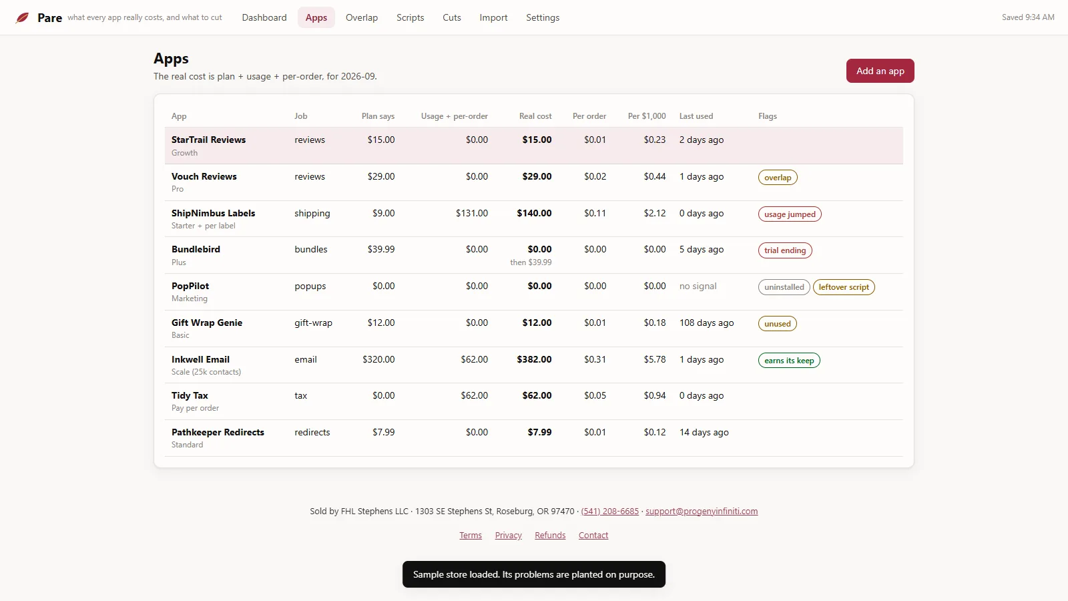Open Tidy Tax app row
Viewport: 1068px width, 601px height.
point(534,401)
